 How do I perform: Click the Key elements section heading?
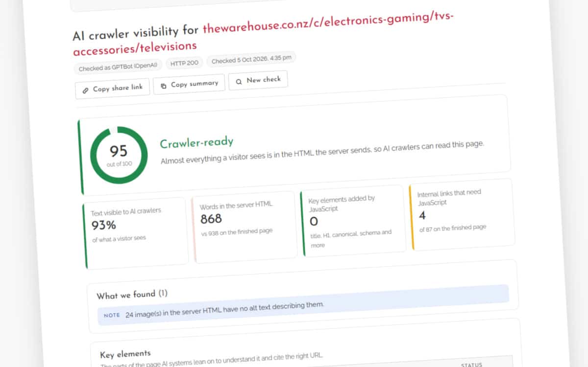coord(125,354)
